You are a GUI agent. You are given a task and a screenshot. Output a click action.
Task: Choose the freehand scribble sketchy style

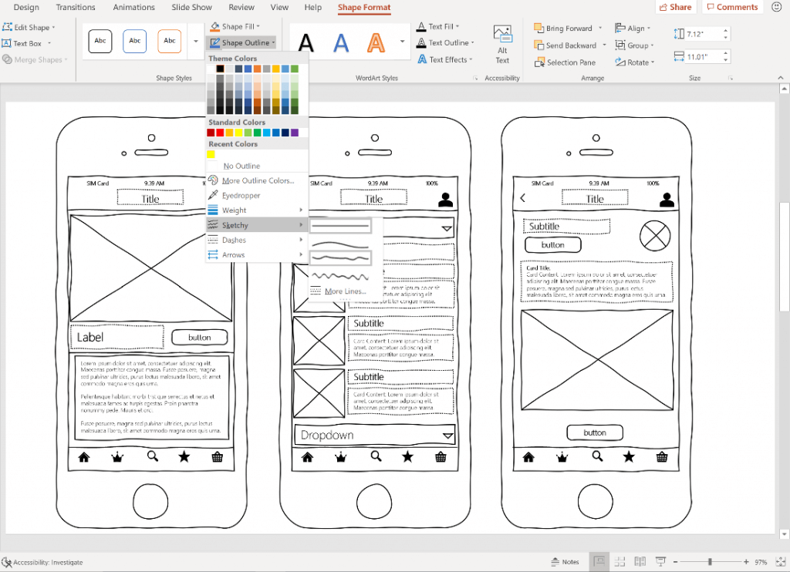340,277
